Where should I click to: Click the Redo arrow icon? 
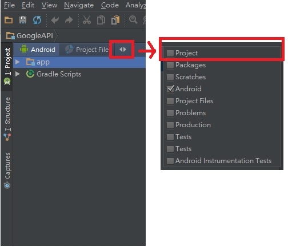(x=69, y=20)
